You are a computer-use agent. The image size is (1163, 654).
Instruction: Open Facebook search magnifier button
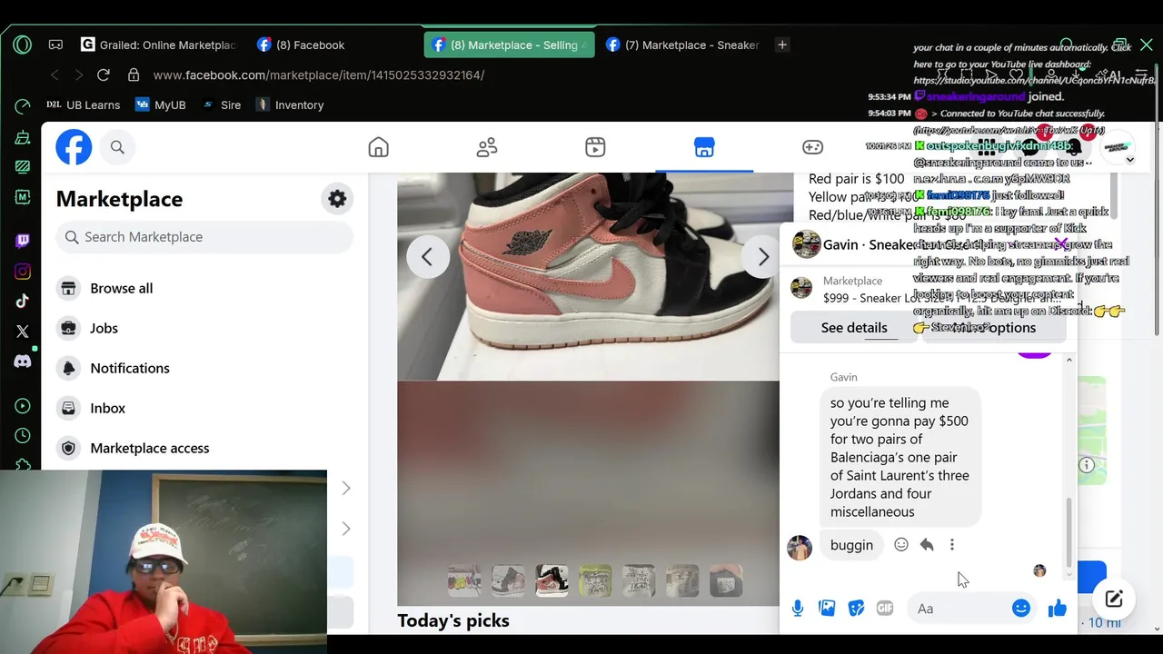tap(117, 147)
